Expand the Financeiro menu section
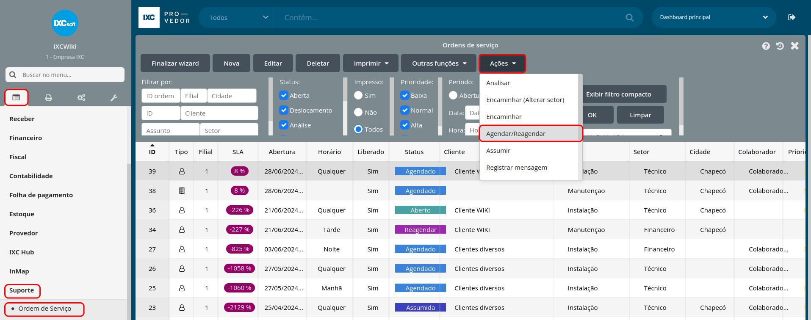Screen dimensions: 811x320 pos(25,138)
